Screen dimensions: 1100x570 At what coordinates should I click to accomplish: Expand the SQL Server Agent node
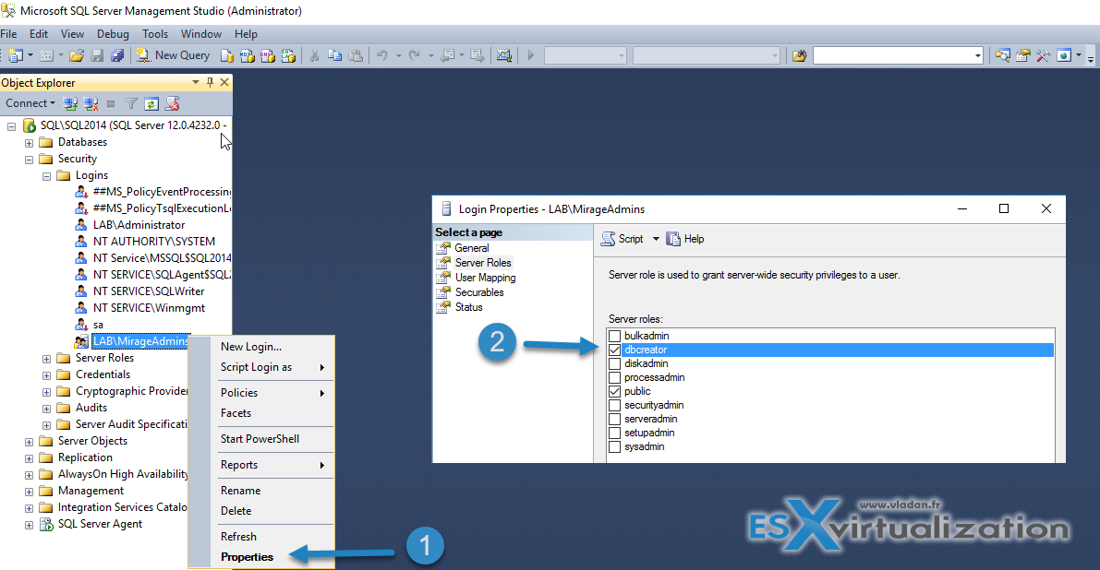29,525
